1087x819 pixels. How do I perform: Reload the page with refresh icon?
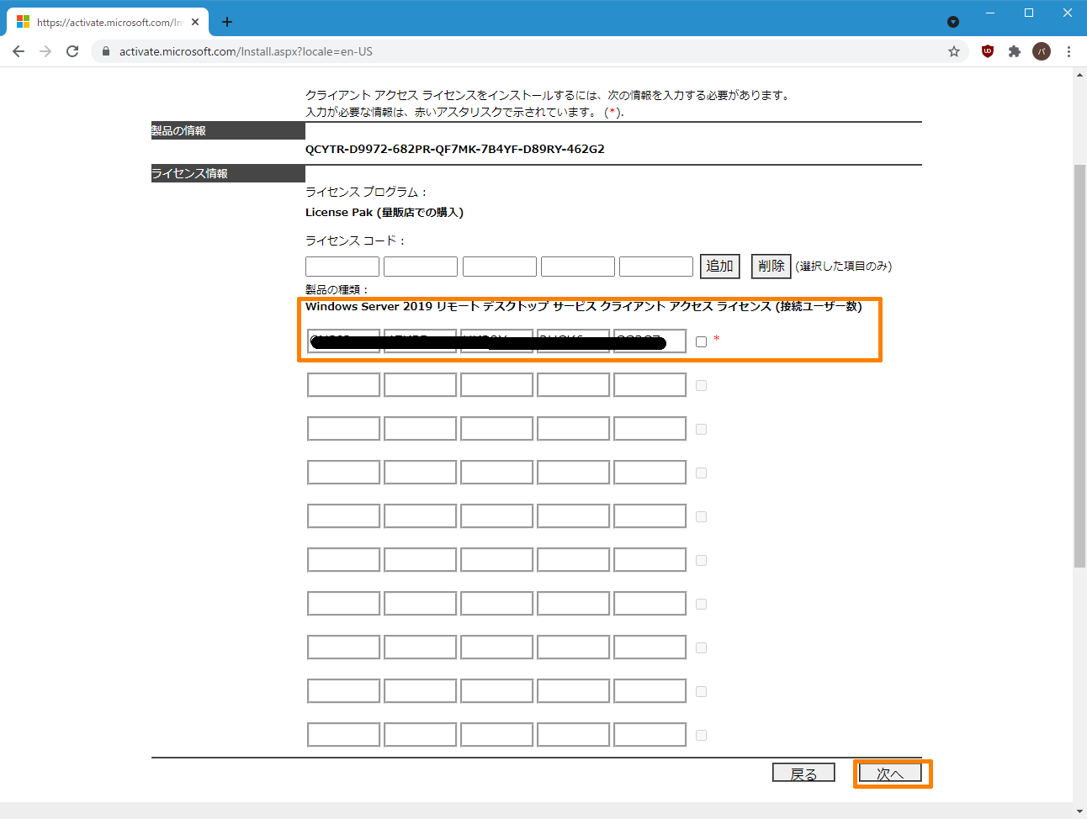click(x=72, y=51)
